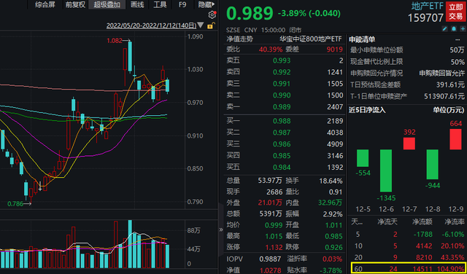The width and height of the screenshot is (467, 274).
Task: Click the 委比 value 40.39%
Action: [x=271, y=50]
